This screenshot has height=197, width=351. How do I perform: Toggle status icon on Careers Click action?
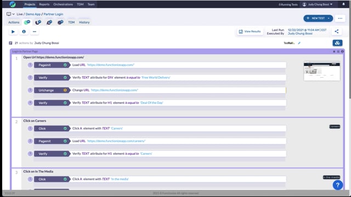pos(65,129)
